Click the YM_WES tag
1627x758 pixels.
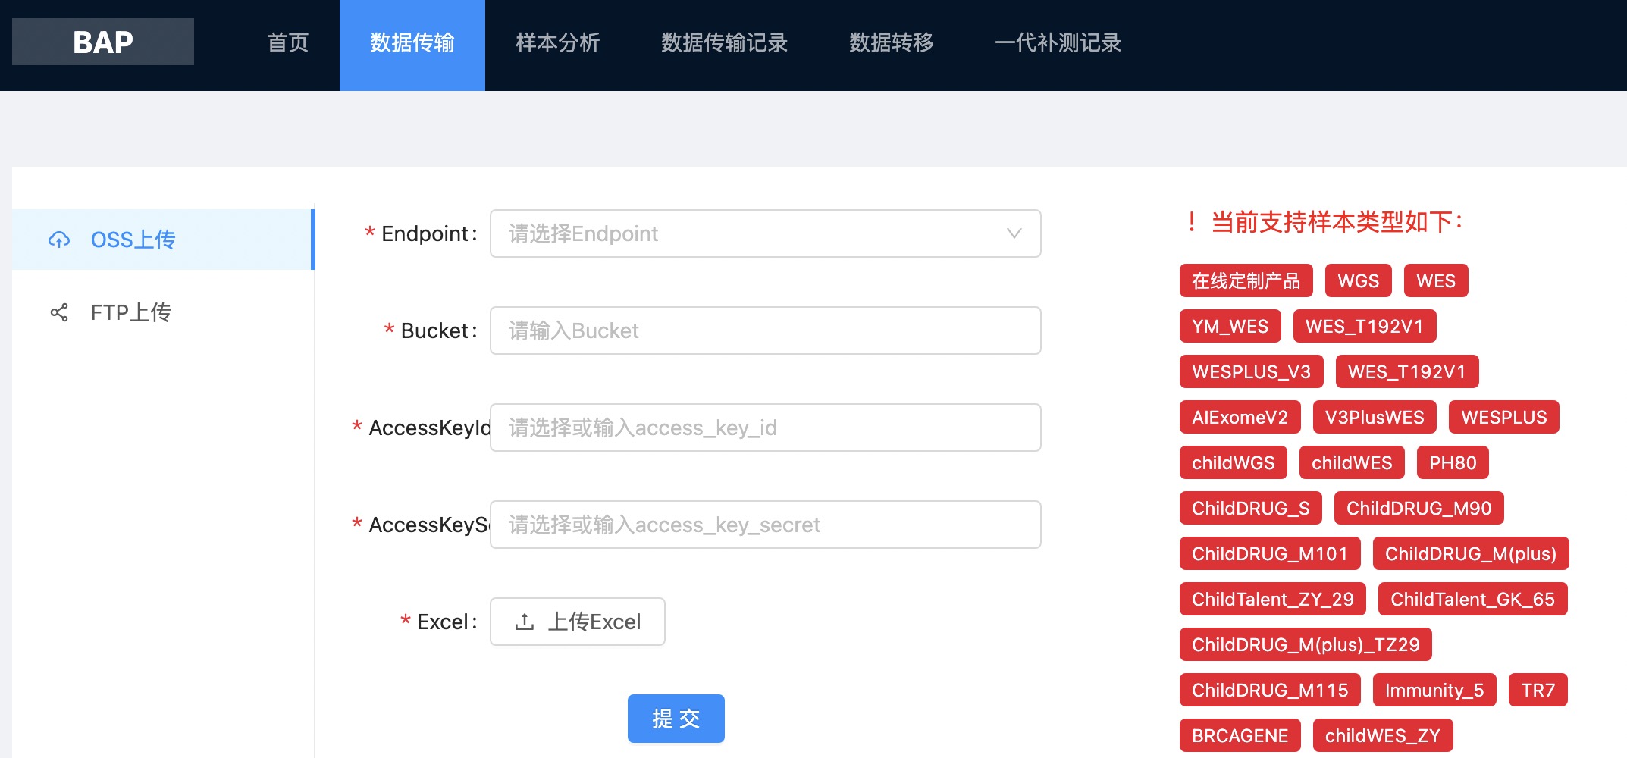pyautogui.click(x=1230, y=326)
